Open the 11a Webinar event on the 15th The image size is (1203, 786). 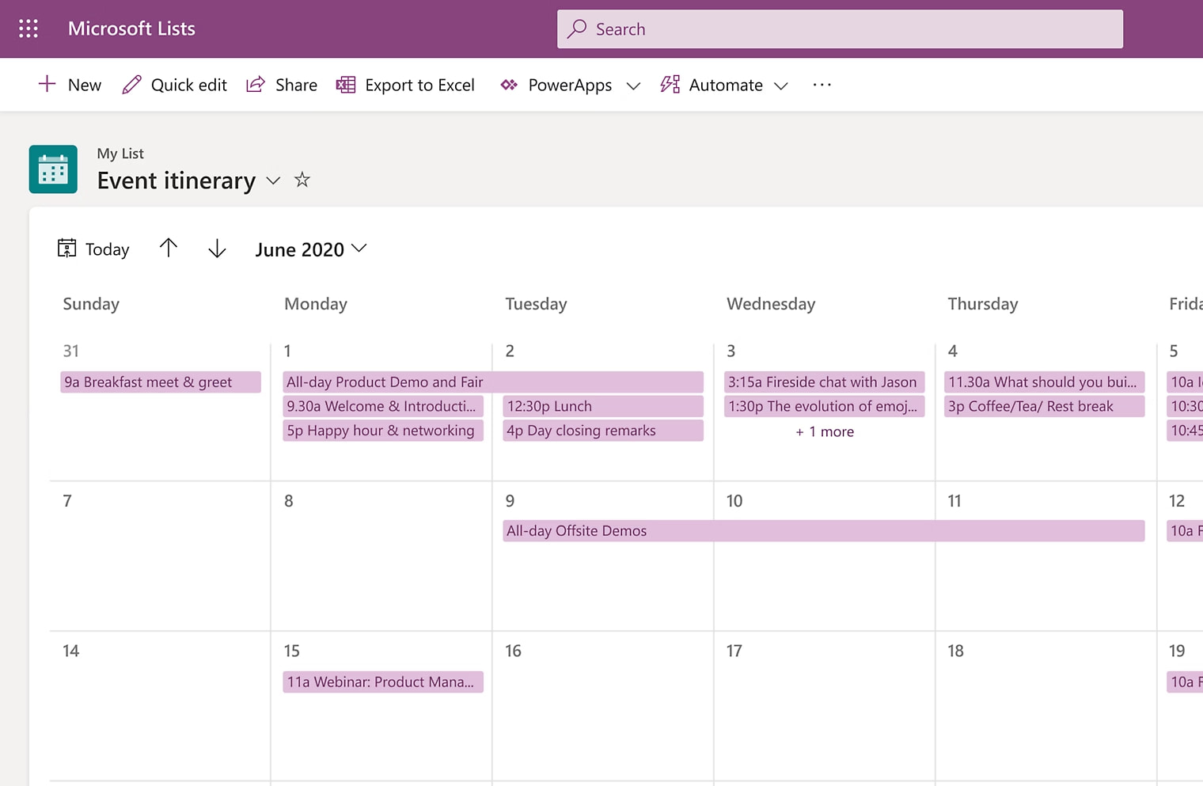click(382, 682)
